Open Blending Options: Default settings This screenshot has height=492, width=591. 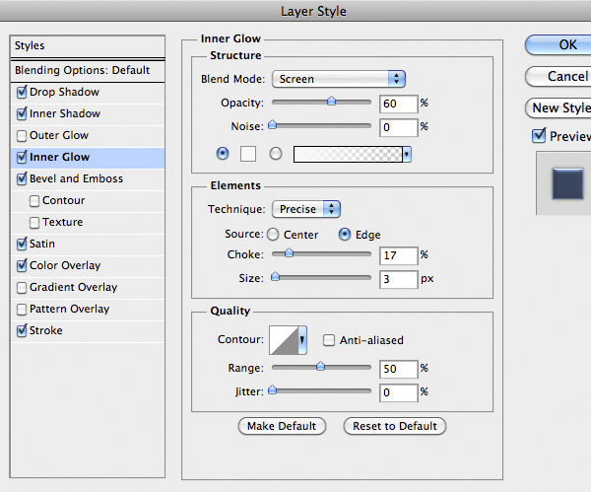click(82, 71)
